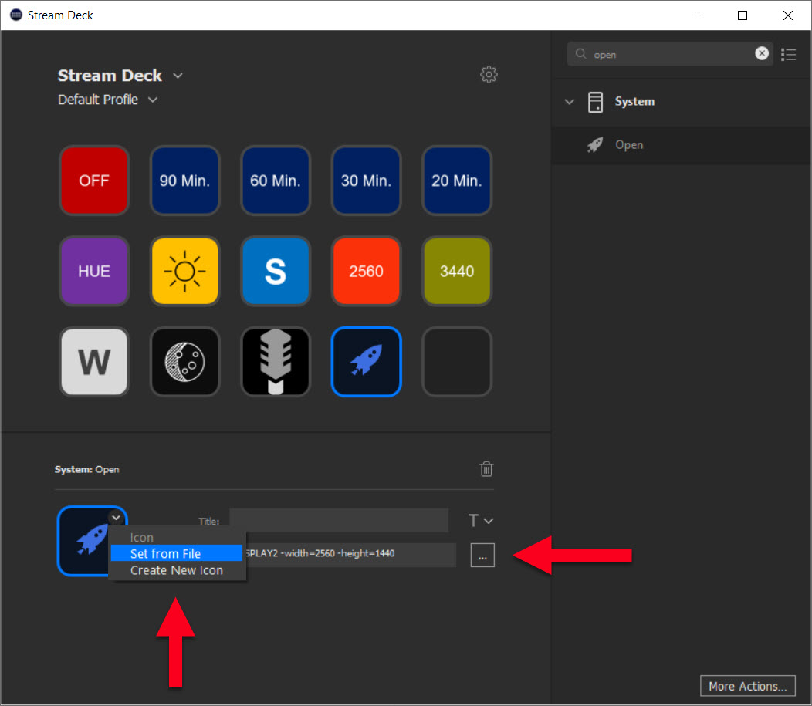Select the 20 Min. key

pyautogui.click(x=457, y=180)
